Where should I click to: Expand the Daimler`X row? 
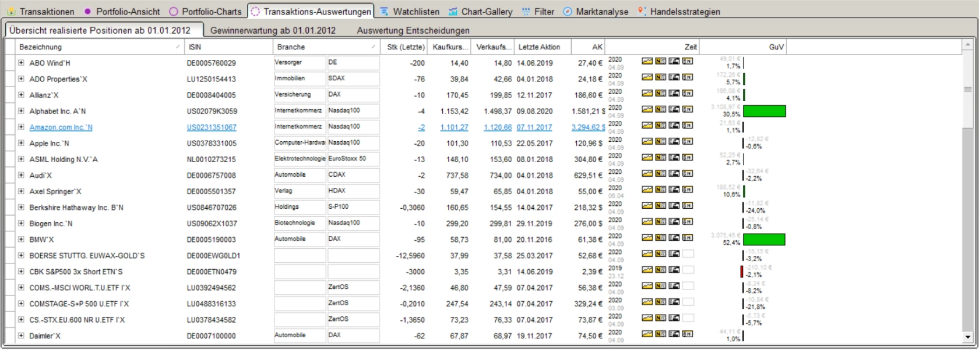click(21, 335)
